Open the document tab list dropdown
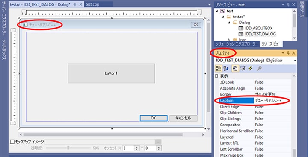Screen dimensions: 308x157 pyautogui.click(x=209, y=5)
